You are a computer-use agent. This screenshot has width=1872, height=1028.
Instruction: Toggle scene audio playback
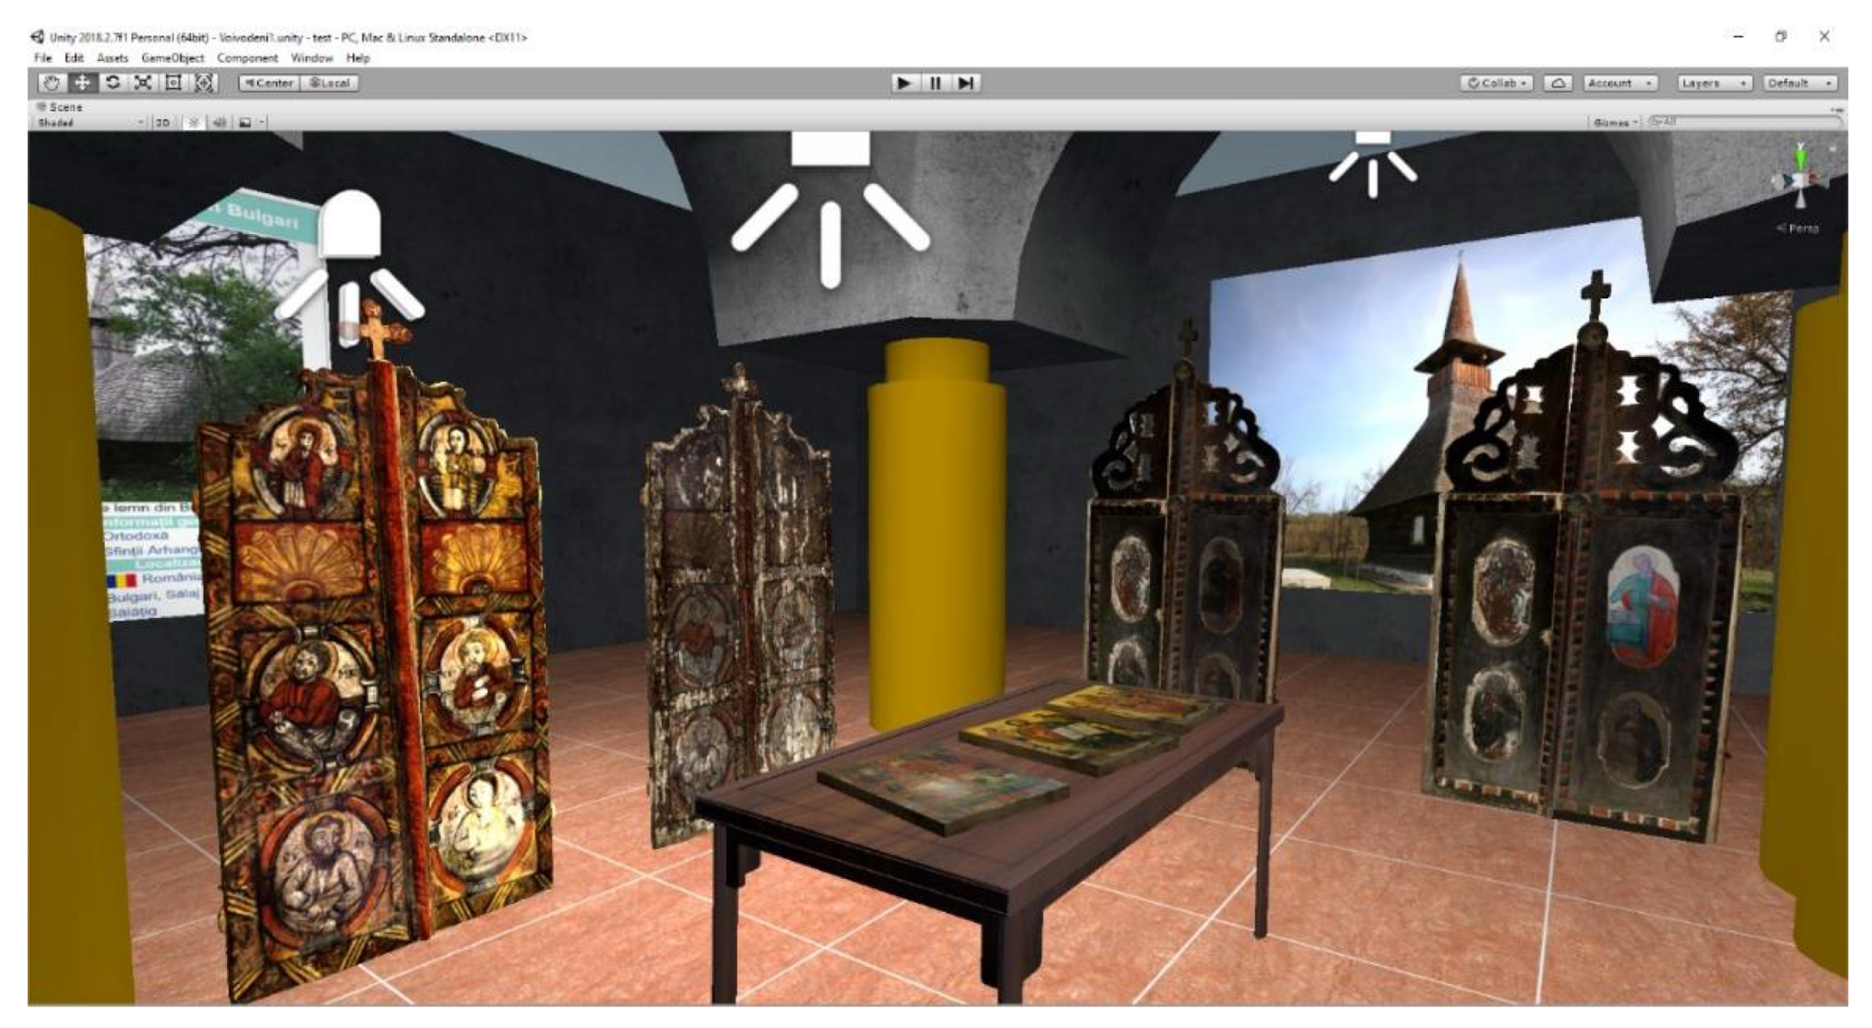pyautogui.click(x=219, y=123)
